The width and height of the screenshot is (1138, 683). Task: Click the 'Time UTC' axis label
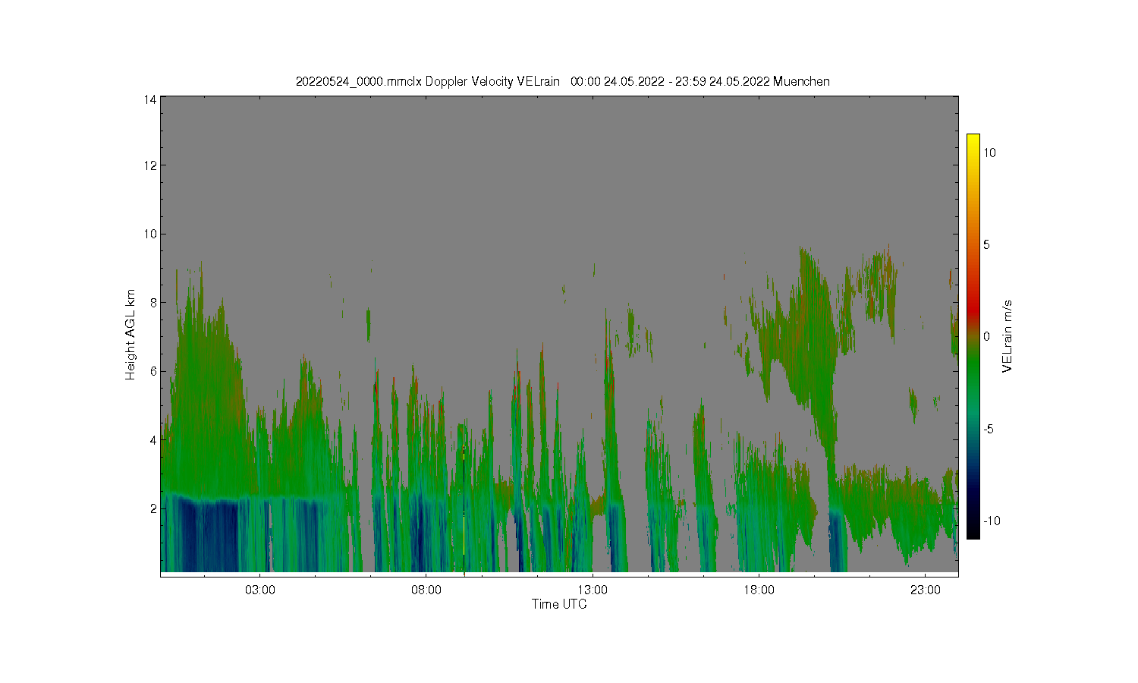[559, 605]
